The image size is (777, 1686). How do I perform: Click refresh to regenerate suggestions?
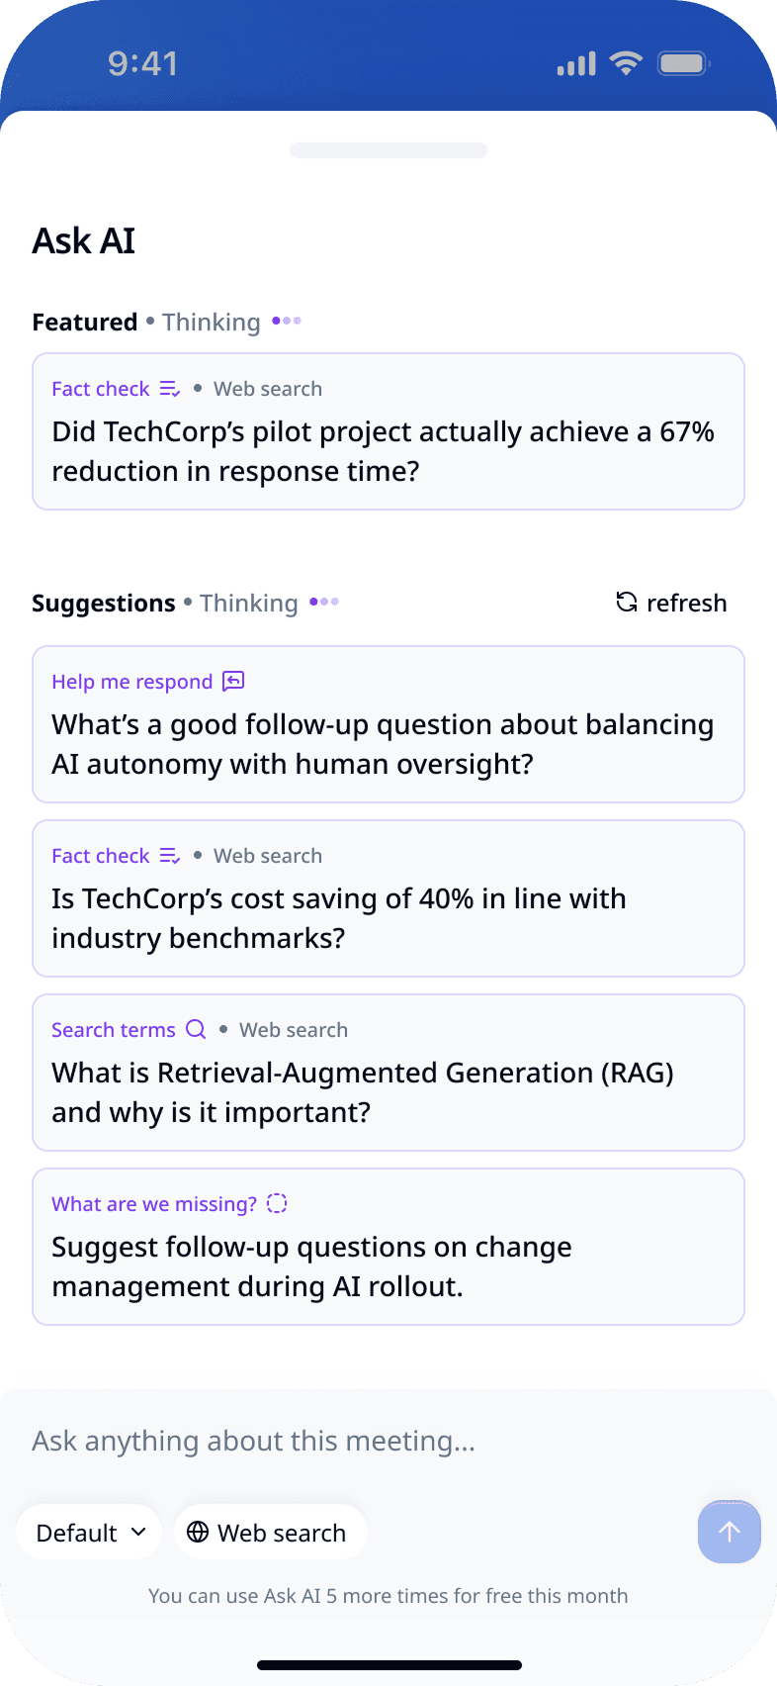(x=670, y=602)
